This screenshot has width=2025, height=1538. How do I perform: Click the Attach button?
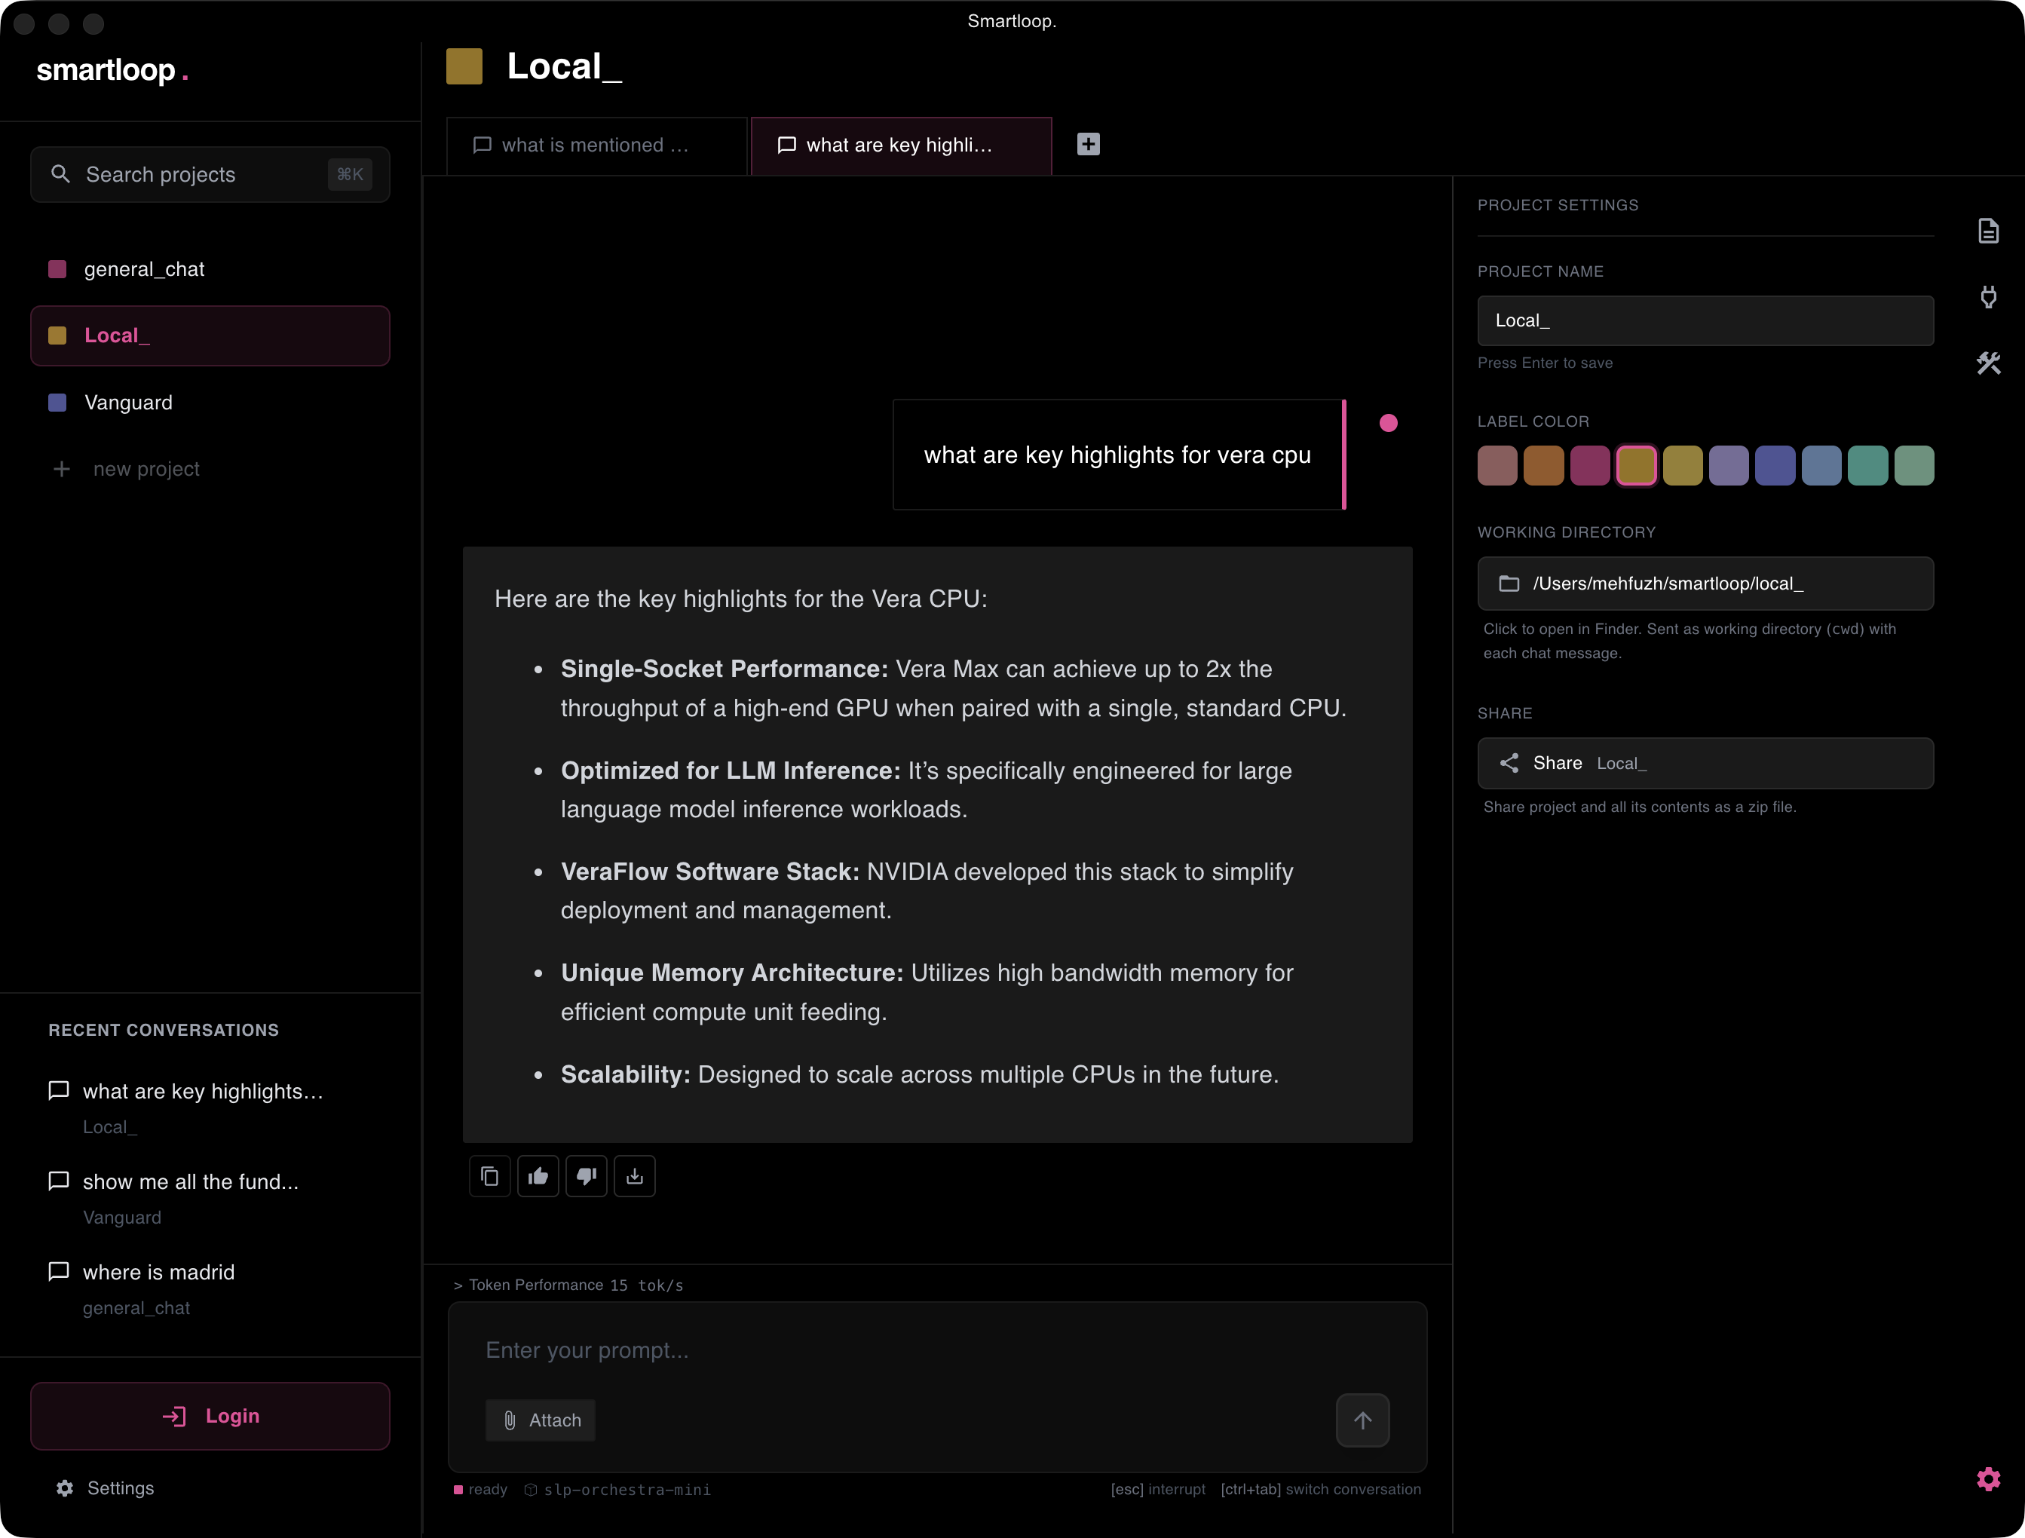click(x=541, y=1420)
